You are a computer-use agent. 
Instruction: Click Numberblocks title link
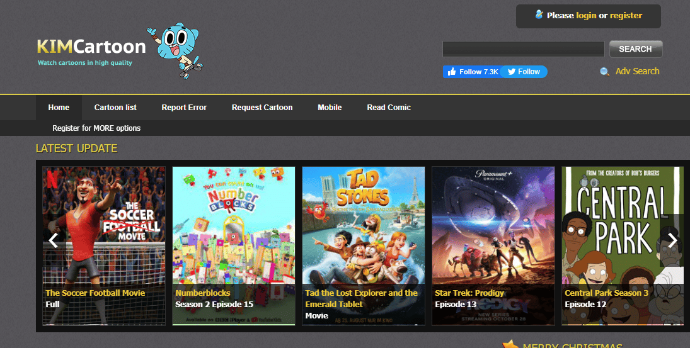(203, 293)
